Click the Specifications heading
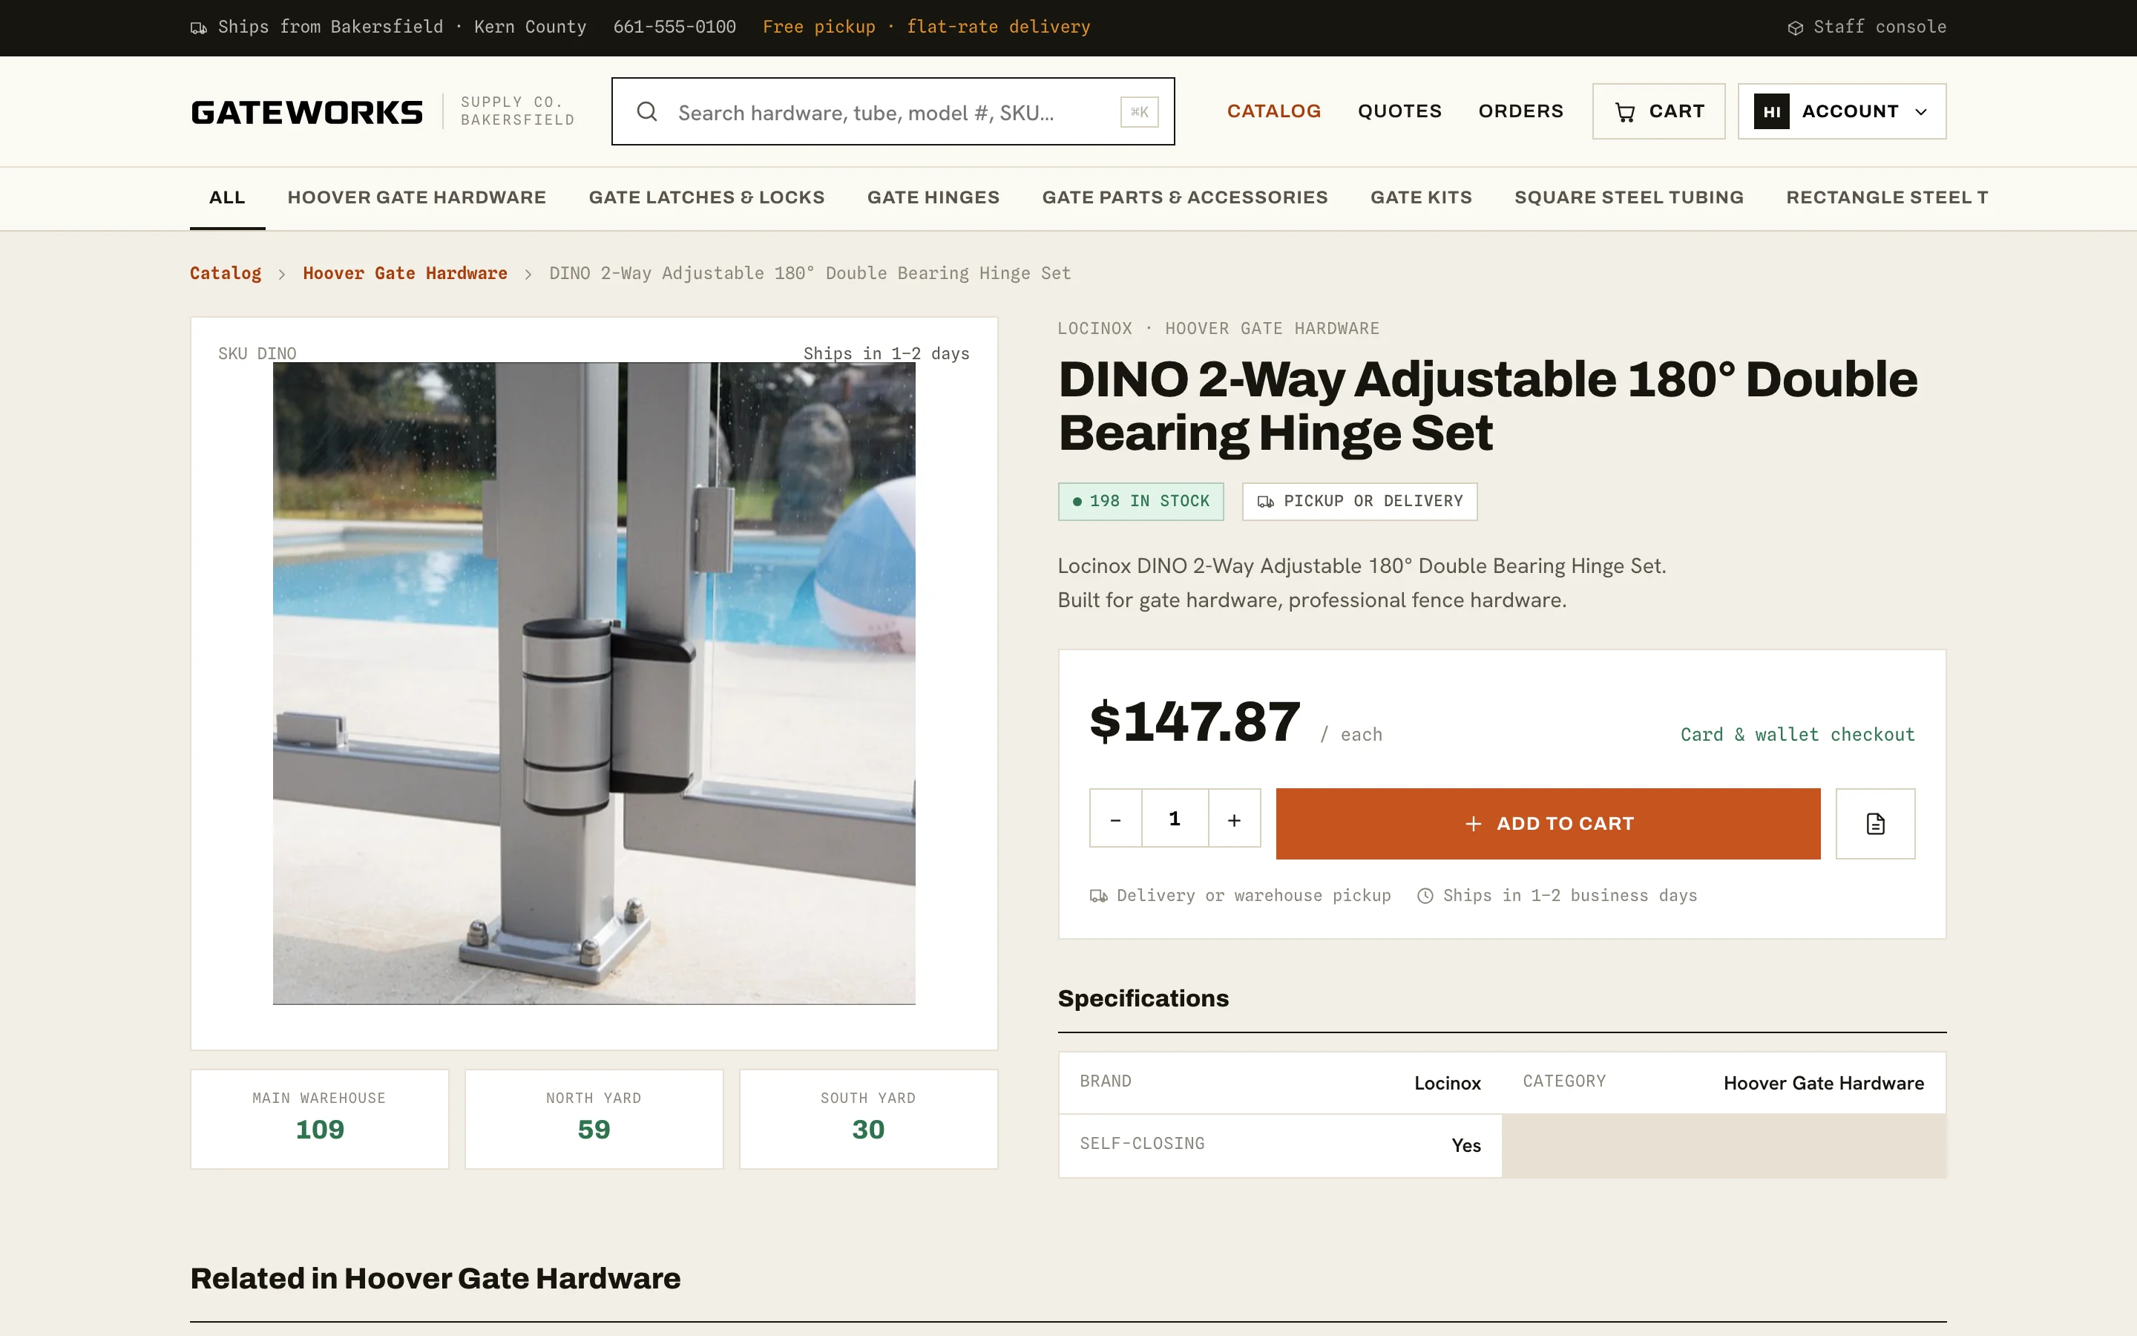Screen dimensions: 2137x1336 click(1143, 998)
